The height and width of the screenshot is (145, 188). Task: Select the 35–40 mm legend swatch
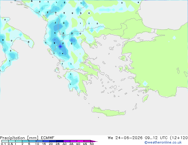[x=74, y=141]
